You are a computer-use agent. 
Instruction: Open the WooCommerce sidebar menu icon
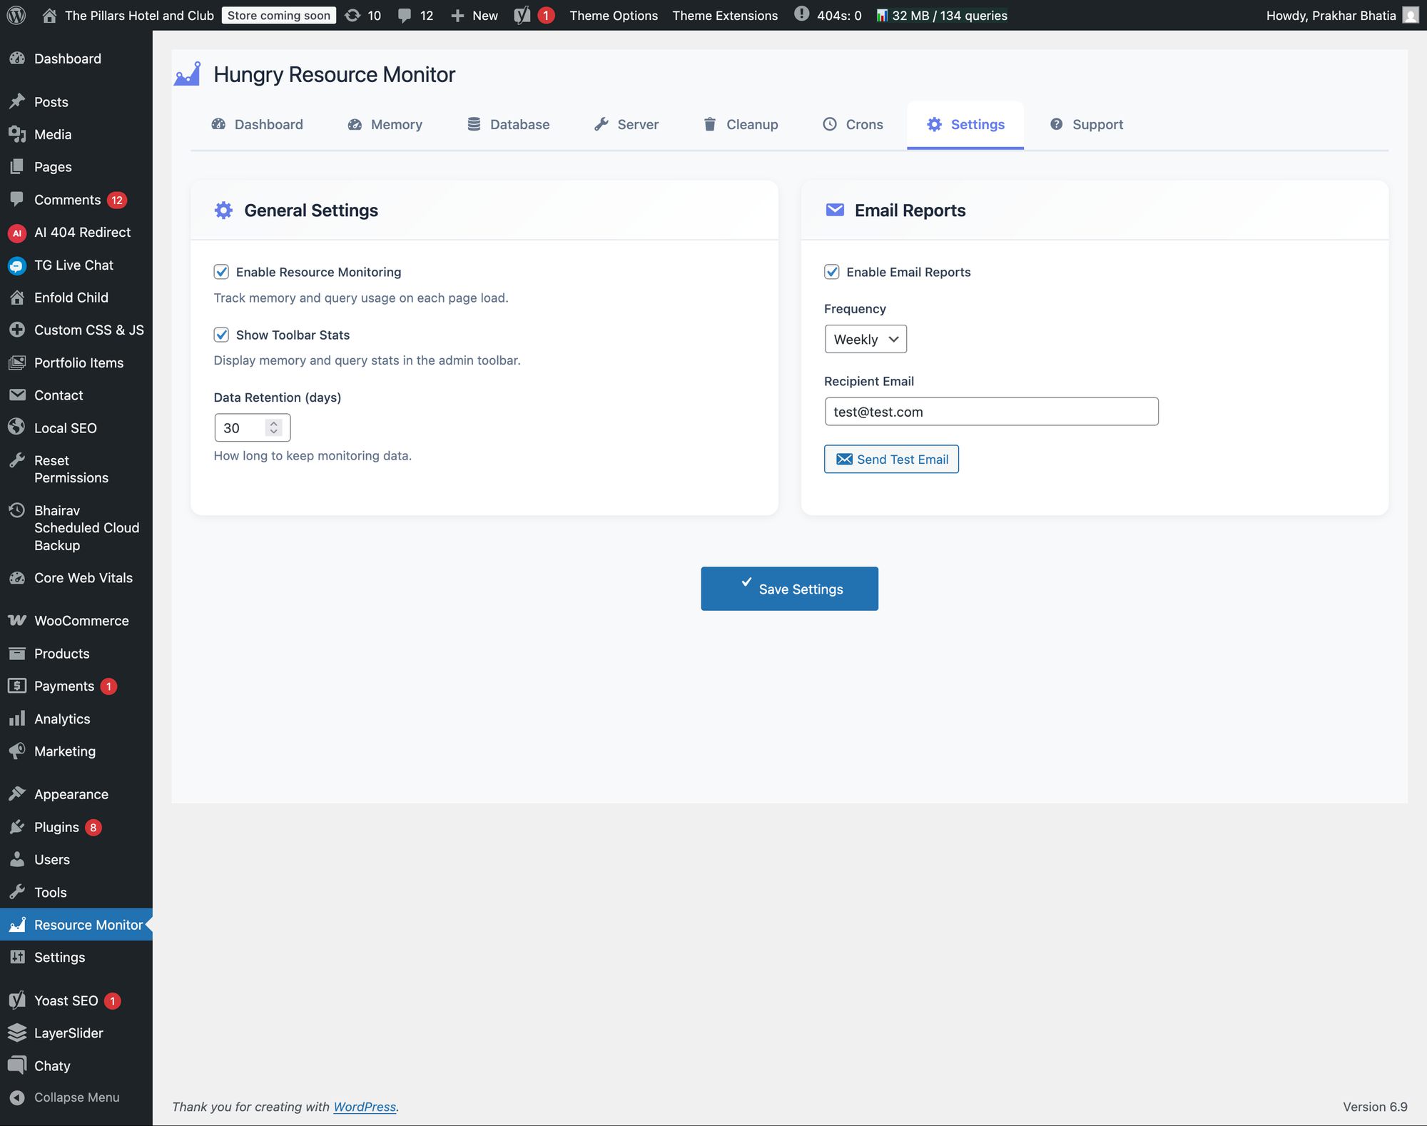point(17,621)
